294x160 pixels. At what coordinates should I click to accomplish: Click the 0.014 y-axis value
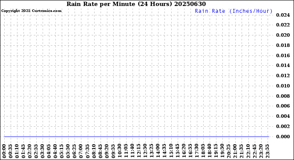(283, 65)
